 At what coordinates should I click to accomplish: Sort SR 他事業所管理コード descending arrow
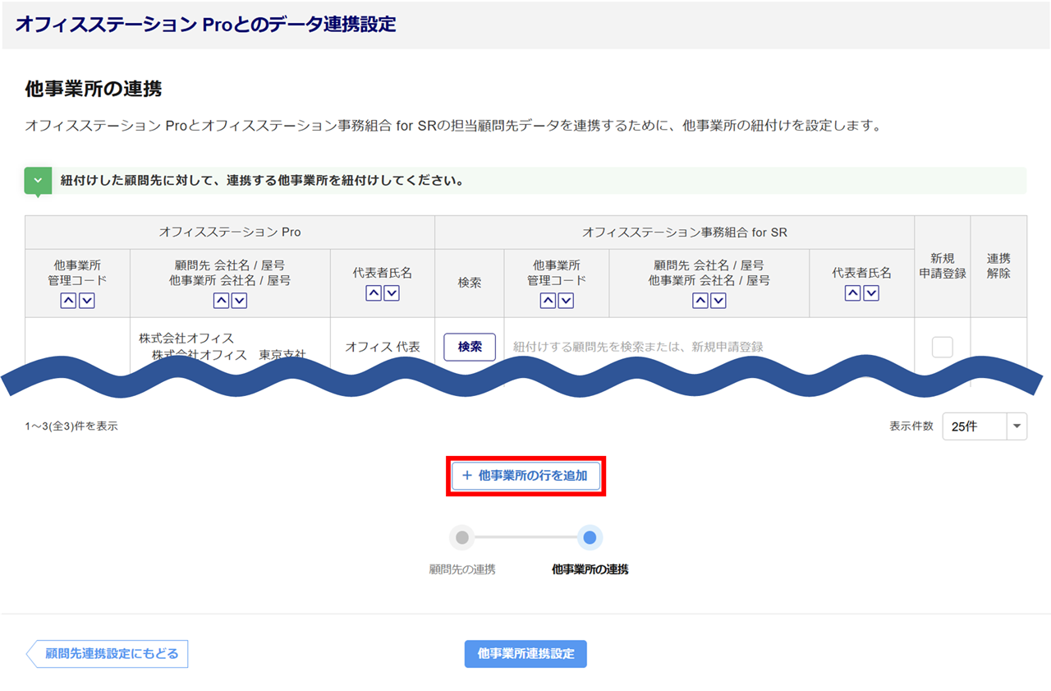(566, 301)
